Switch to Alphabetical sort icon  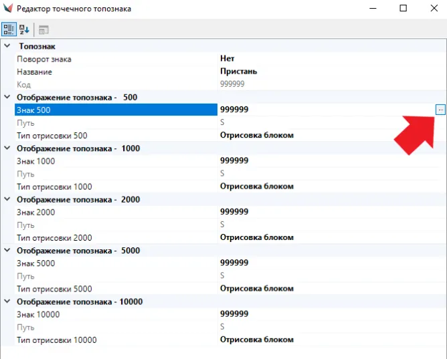[24, 29]
